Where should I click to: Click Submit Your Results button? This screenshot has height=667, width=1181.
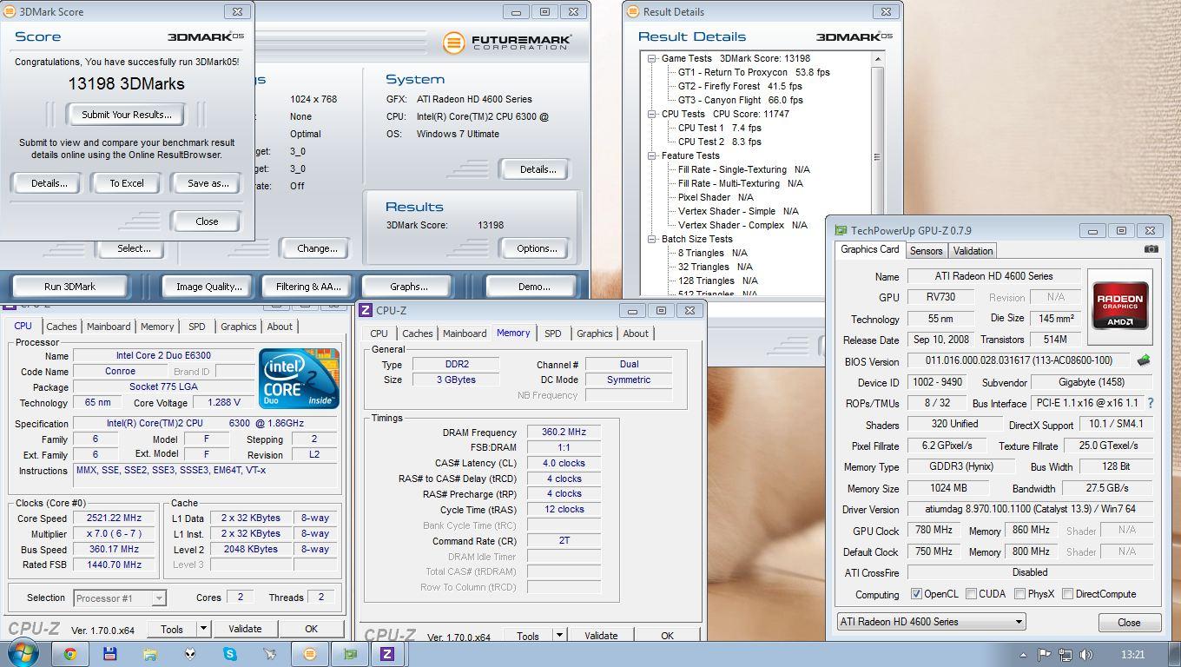(127, 115)
